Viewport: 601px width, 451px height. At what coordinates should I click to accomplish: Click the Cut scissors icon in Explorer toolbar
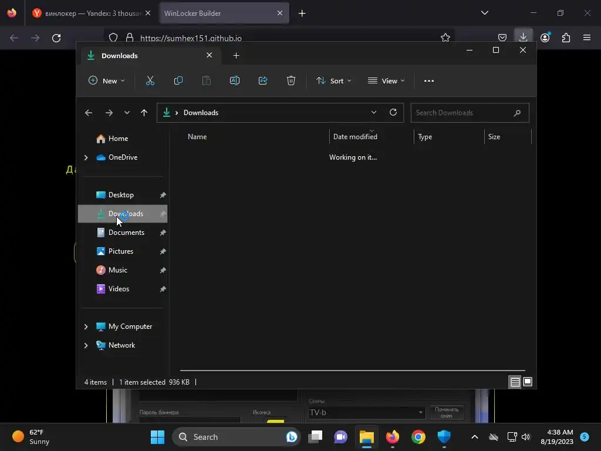pos(150,80)
